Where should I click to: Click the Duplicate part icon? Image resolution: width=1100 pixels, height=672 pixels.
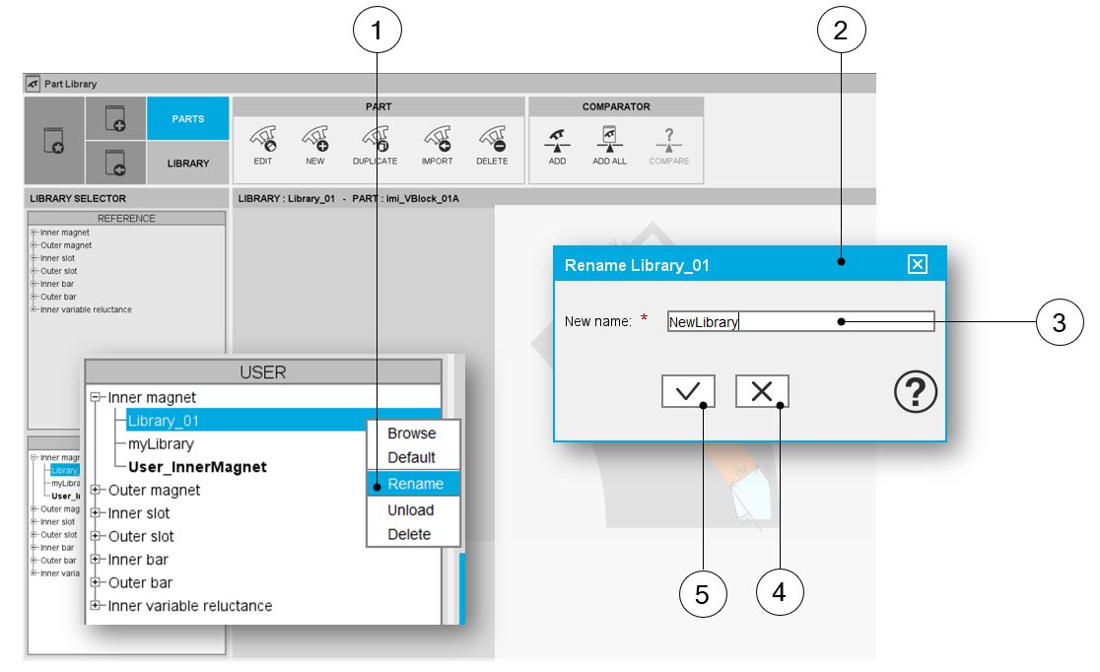[x=375, y=140]
